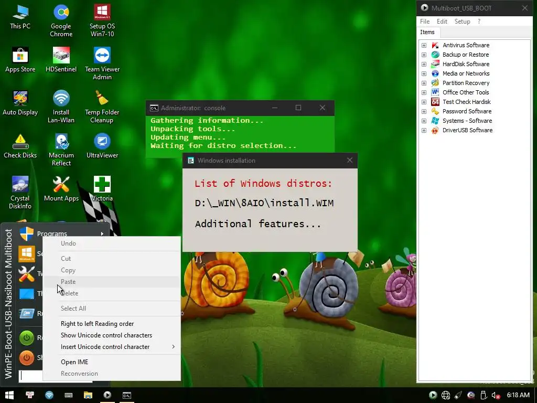
Task: Click the tools taskbar icon beside Start
Action: [x=30, y=395]
